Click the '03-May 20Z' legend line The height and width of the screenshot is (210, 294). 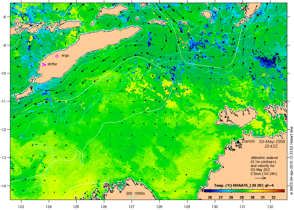pos(260,170)
